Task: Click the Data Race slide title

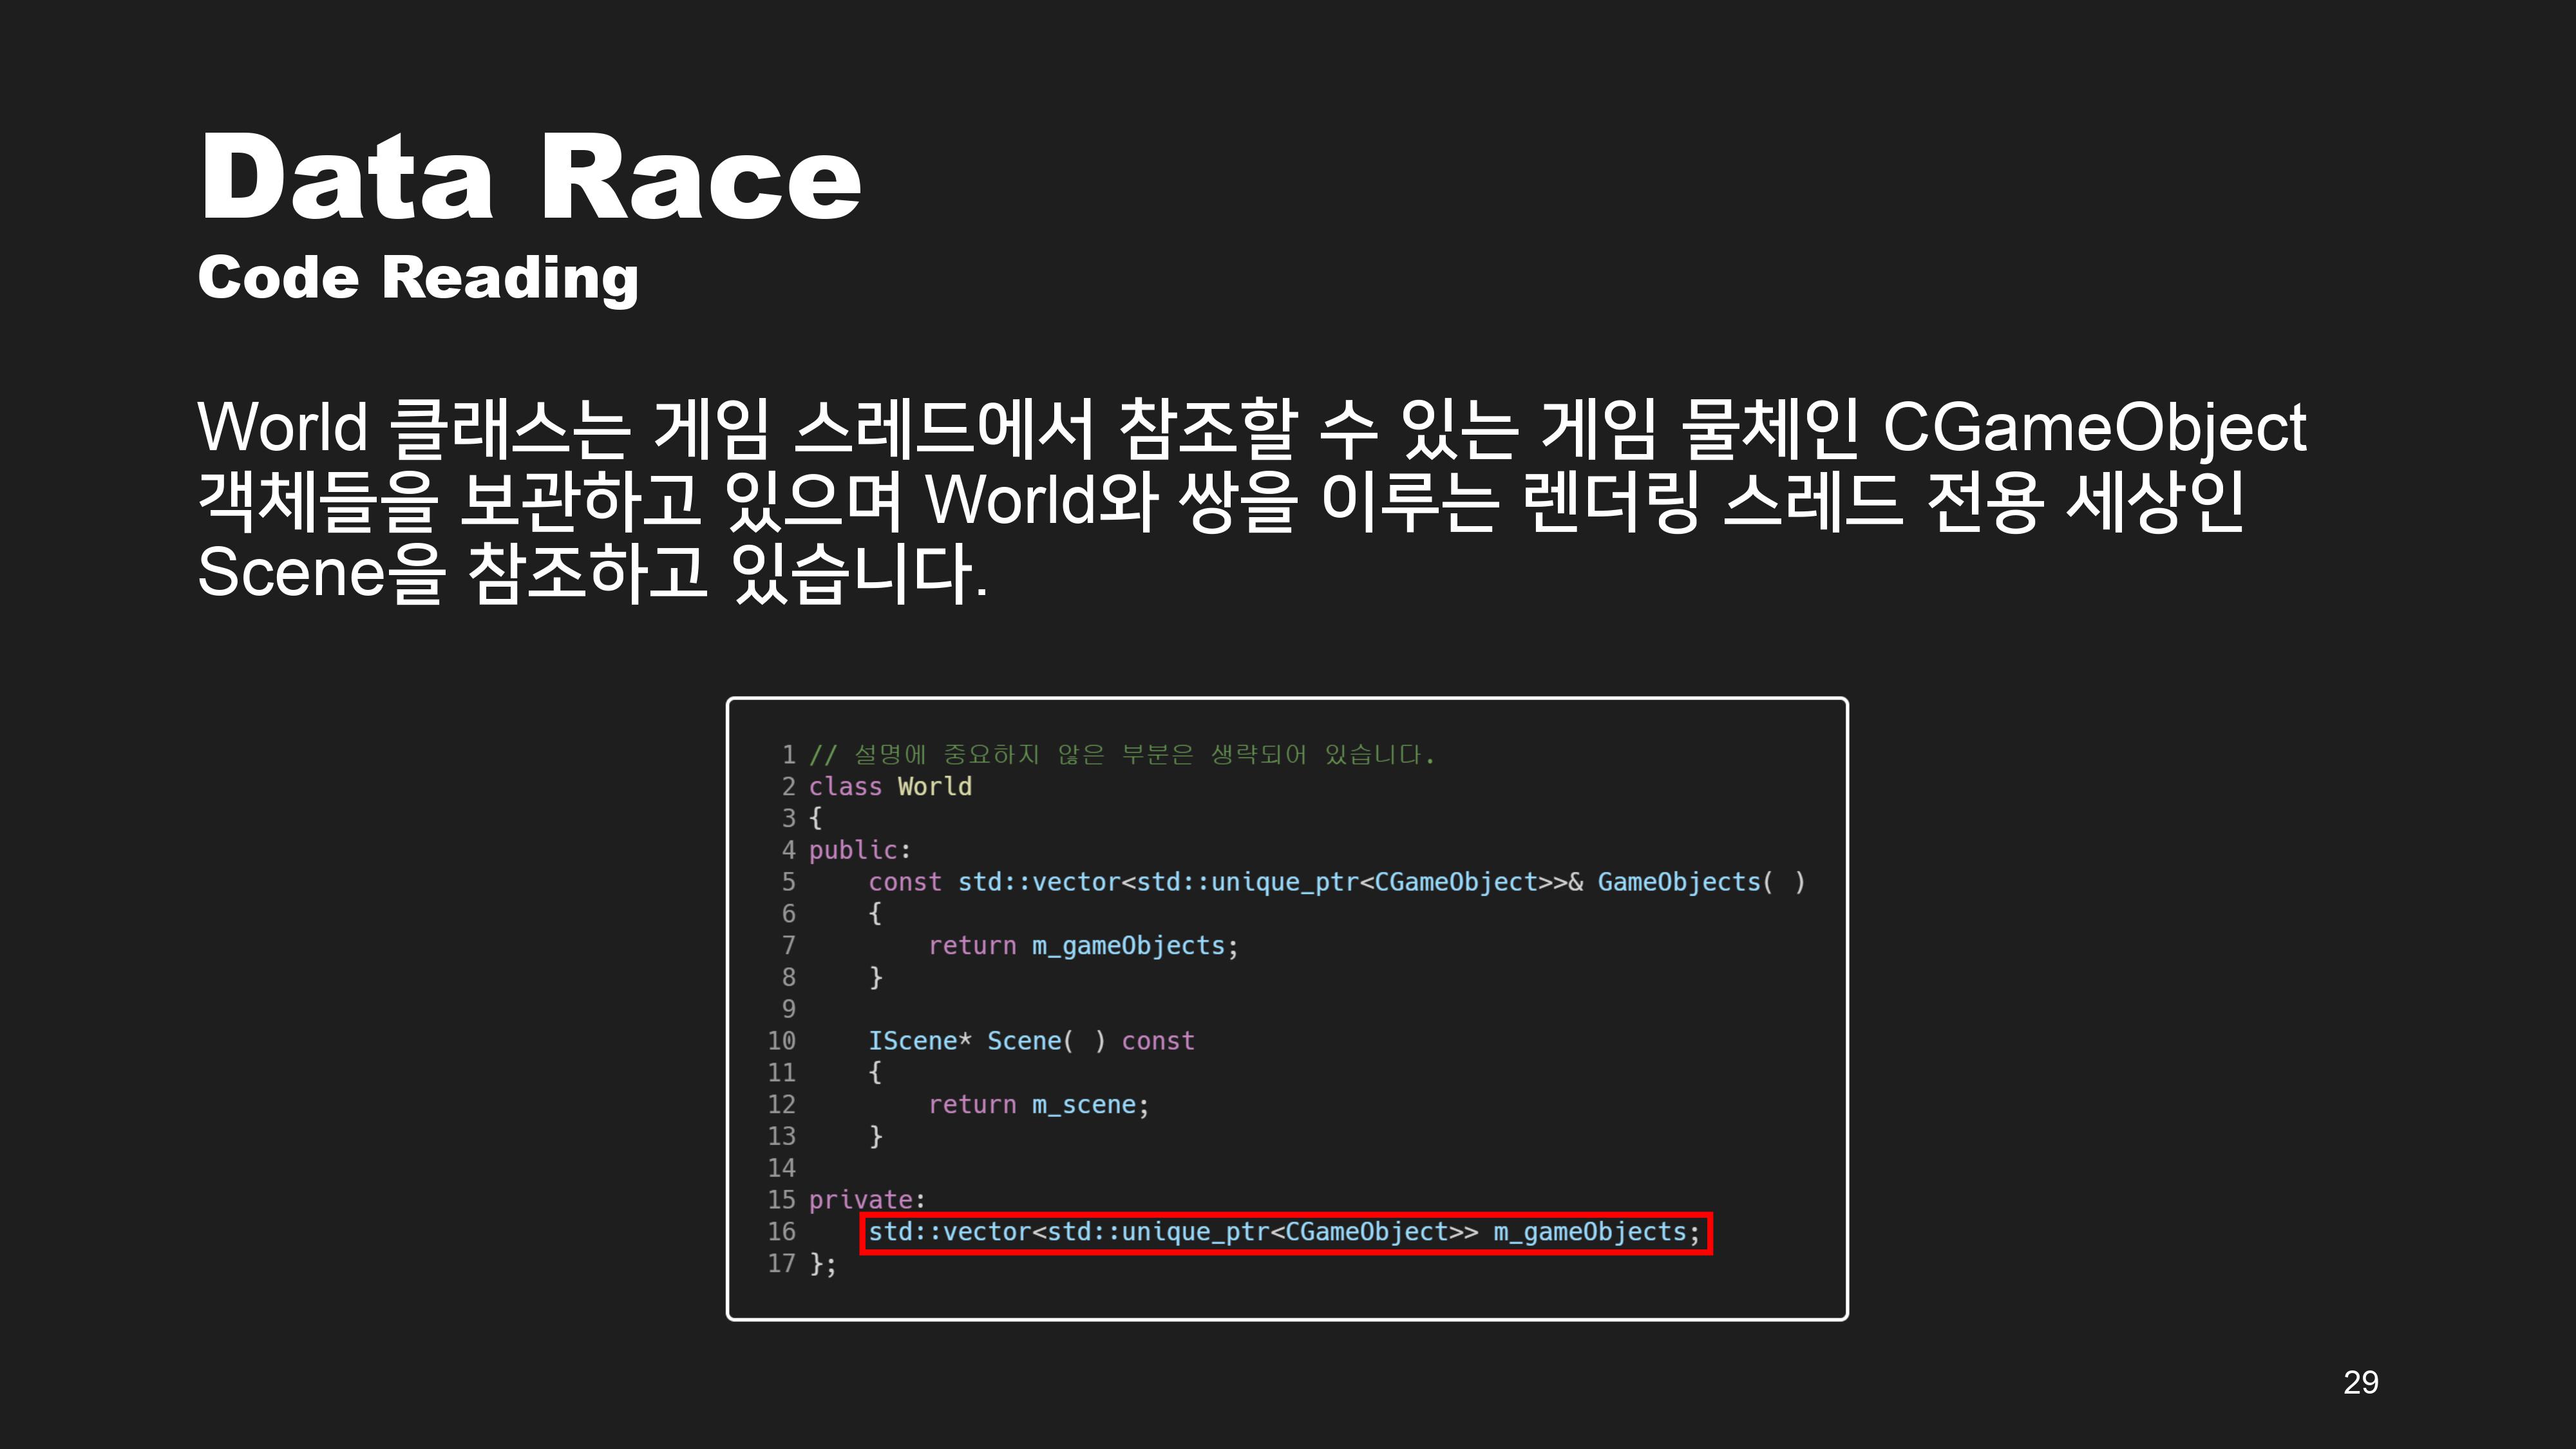Action: click(x=530, y=178)
